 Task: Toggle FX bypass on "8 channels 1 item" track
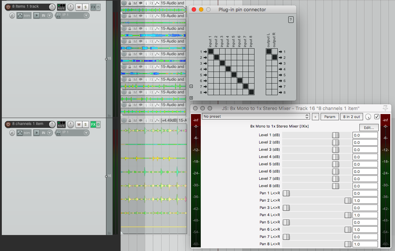(98, 125)
